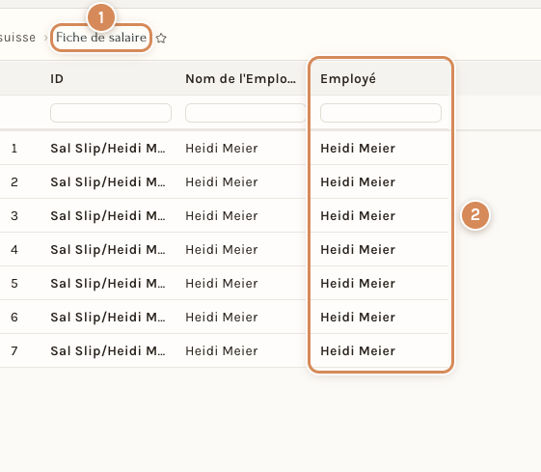Open salary slip ID in row 4
This screenshot has width=541, height=472.
pos(108,250)
